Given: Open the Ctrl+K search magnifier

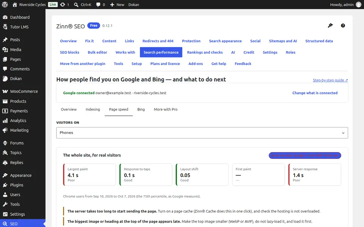Looking at the screenshot, I should tap(76, 5).
